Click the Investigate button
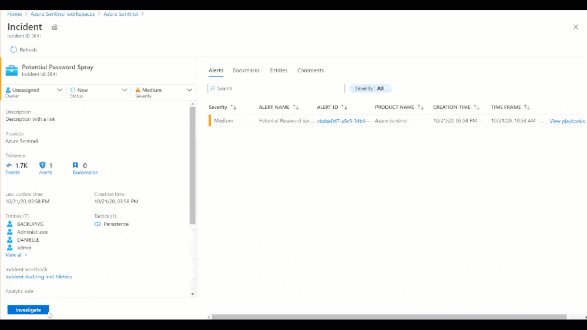Screen dimensions: 587x330 pyautogui.click(x=28, y=310)
